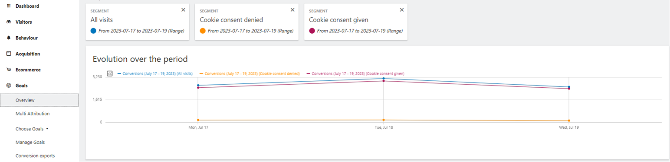Click the Goals target icon
The width and height of the screenshot is (670, 162).
click(x=9, y=86)
